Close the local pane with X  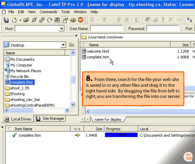[x=76, y=36]
